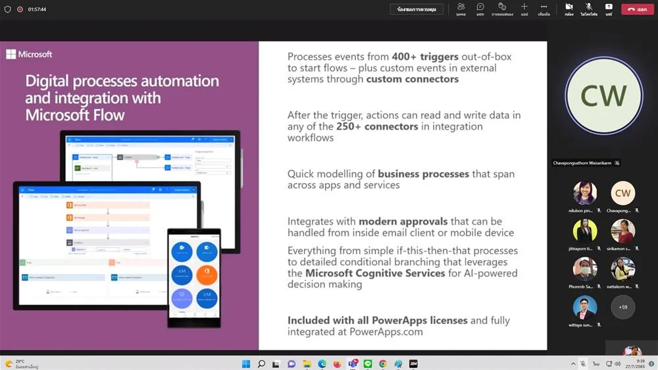Unmute the microphone in meeting toolbar

589,9
